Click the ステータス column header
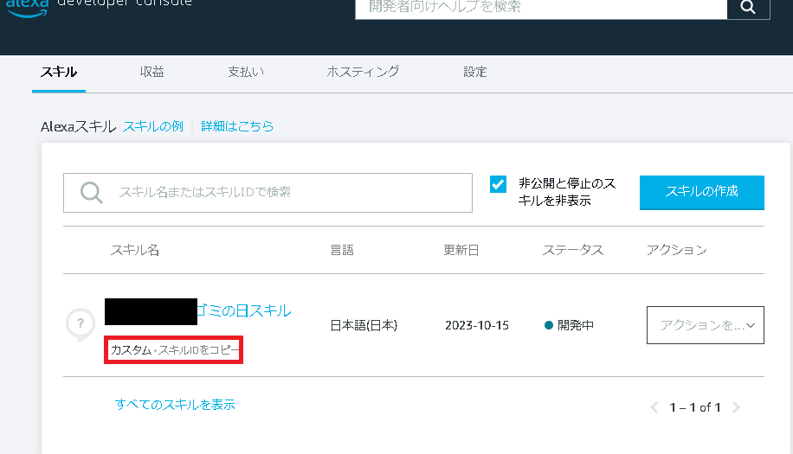Viewport: 793px width, 454px height. [x=572, y=250]
